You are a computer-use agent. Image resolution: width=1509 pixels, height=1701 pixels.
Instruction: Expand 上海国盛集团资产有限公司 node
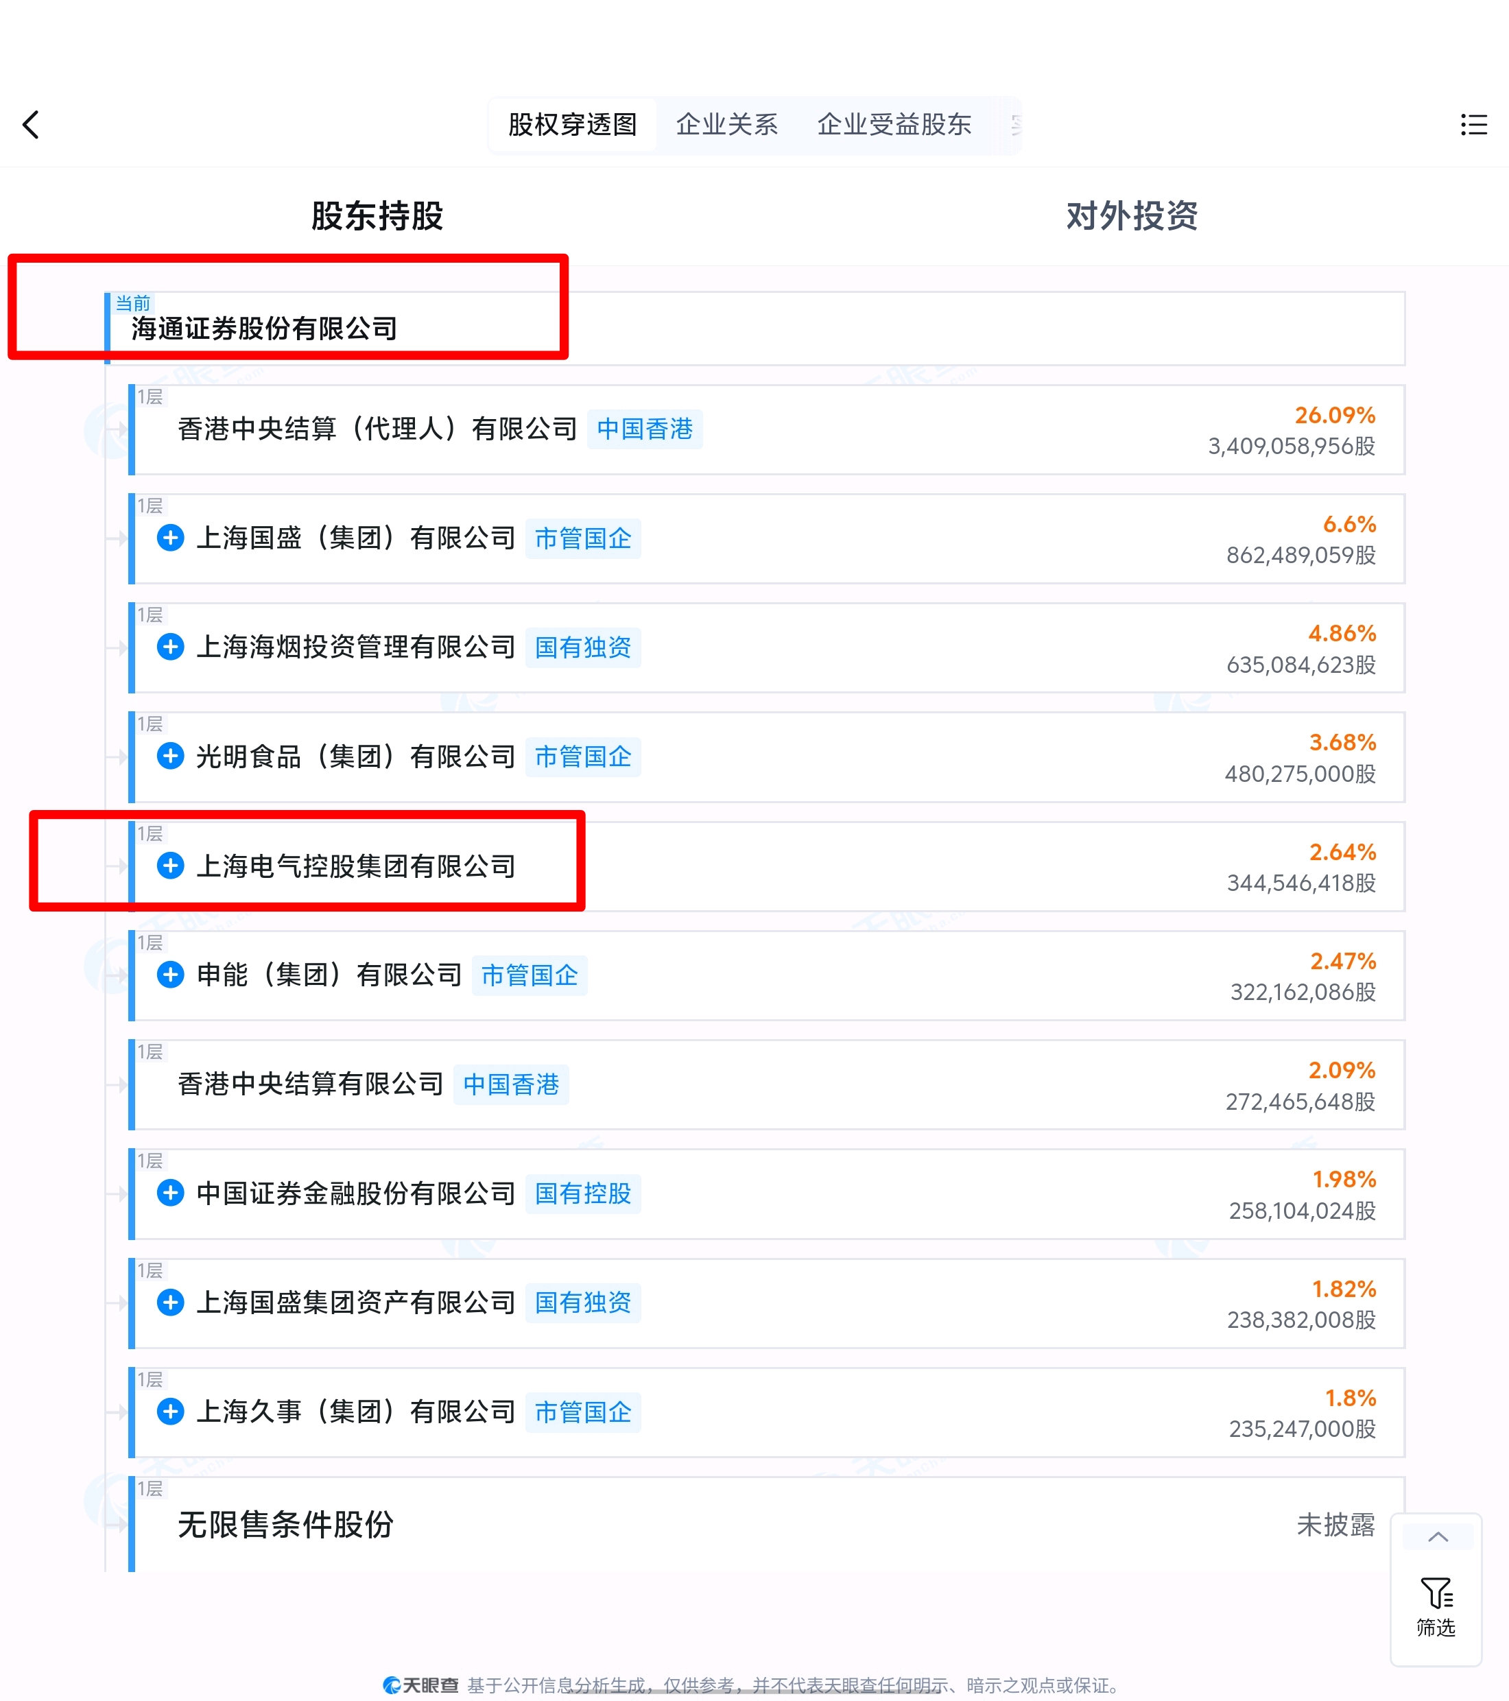[171, 1302]
